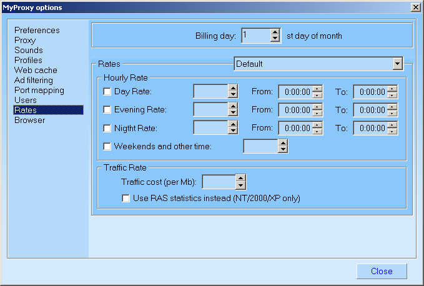Open the Profiles section

click(x=28, y=61)
